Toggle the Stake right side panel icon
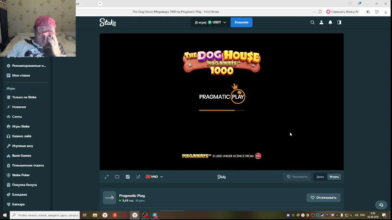Image resolution: width=392 pixels, height=220 pixels. tap(339, 22)
